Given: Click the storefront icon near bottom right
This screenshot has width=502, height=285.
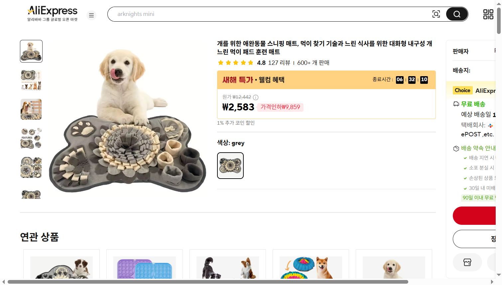Looking at the screenshot, I should pyautogui.click(x=467, y=262).
